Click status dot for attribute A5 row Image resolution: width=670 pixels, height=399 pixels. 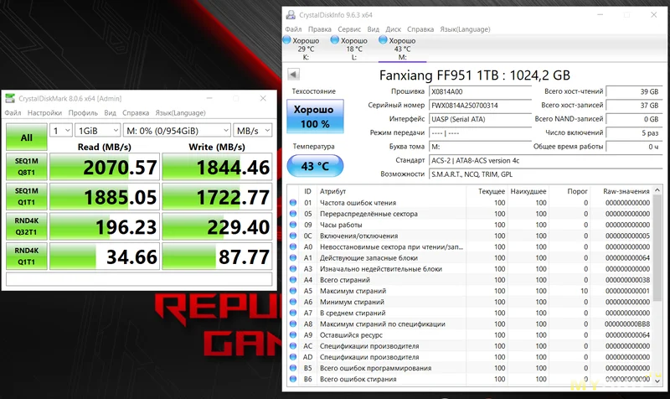point(293,291)
